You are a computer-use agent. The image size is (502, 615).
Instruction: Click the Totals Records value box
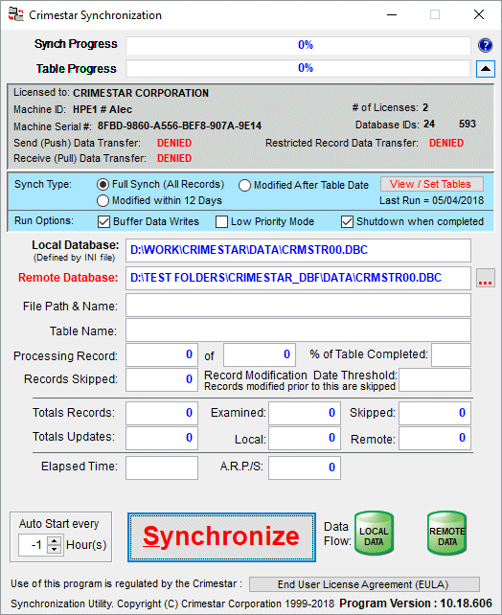pyautogui.click(x=162, y=413)
